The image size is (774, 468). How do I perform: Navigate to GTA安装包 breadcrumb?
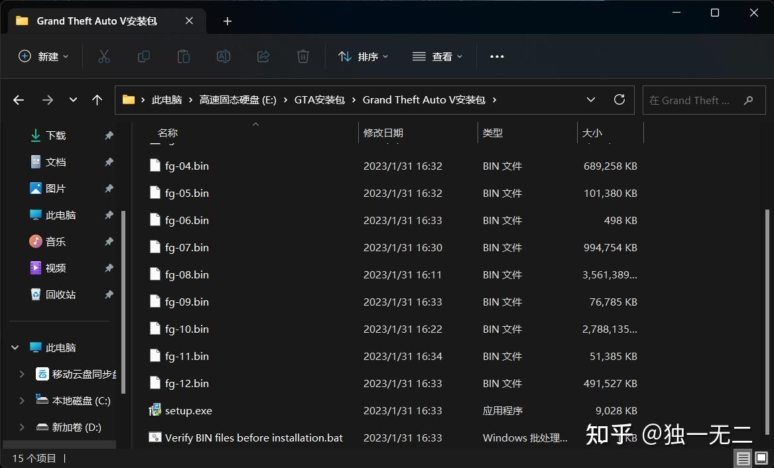(x=320, y=100)
